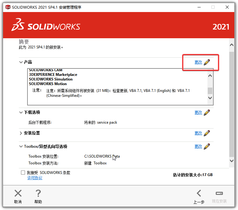Viewport: 238px width, 210px height.
Task: Select the SOLIDWORKS Simulation product line
Action: (51, 79)
